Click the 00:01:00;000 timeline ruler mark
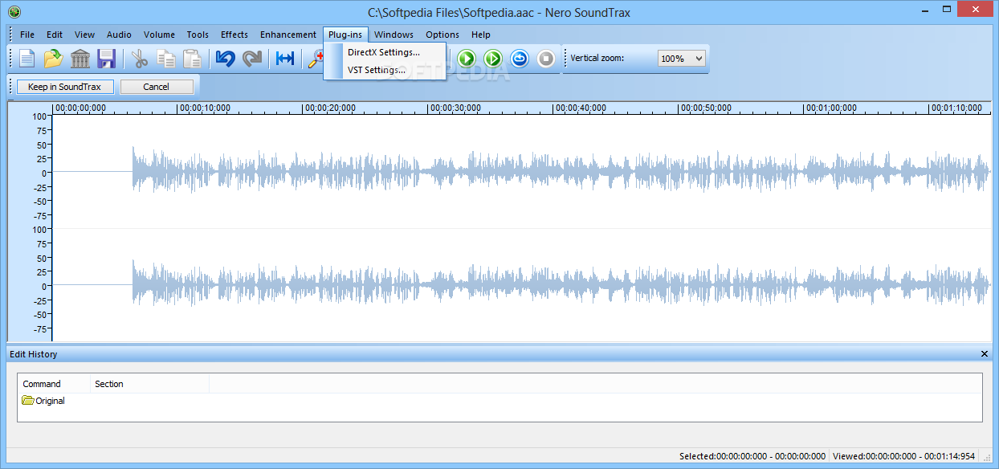This screenshot has width=999, height=469. tap(831, 108)
